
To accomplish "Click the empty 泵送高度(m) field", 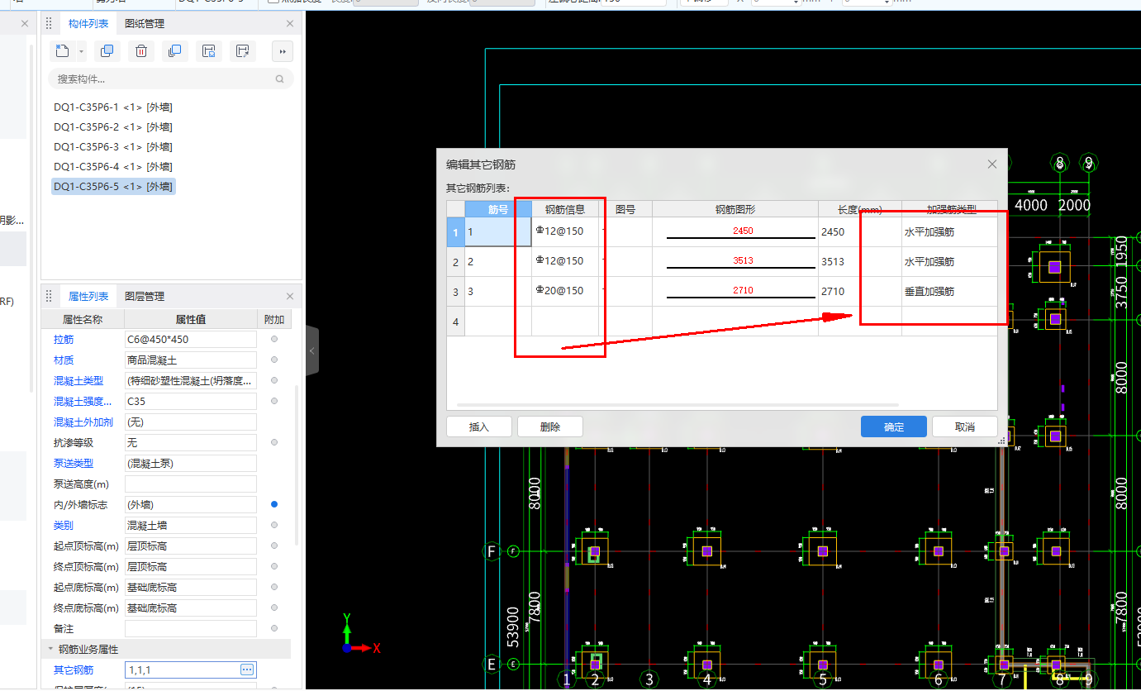I will (190, 484).
